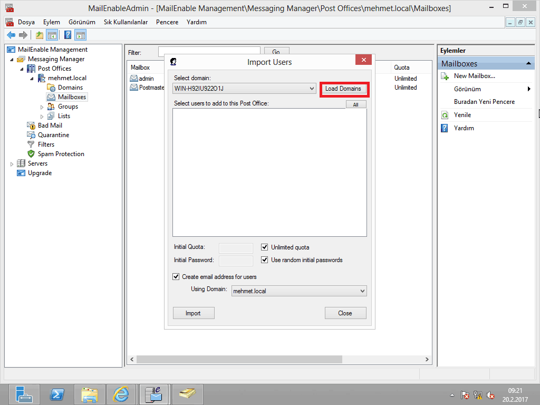Viewport: 540px width, 405px height.
Task: Open Spam Protection node
Action: [61, 154]
